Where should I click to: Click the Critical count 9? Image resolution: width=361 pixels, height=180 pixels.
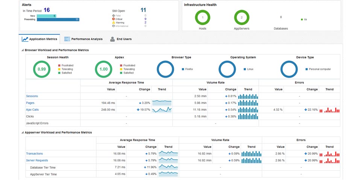pos(145,19)
